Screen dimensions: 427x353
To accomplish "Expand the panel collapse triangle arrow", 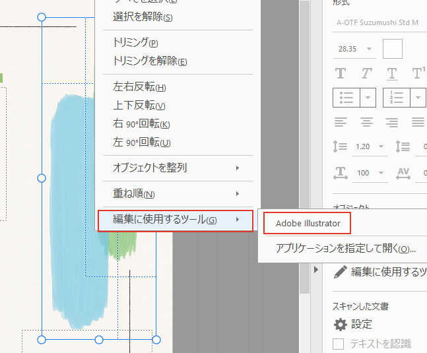I will click(316, 269).
